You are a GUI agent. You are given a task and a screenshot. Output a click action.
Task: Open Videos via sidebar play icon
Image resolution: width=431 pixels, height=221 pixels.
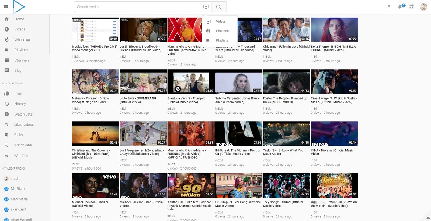pos(7,29)
